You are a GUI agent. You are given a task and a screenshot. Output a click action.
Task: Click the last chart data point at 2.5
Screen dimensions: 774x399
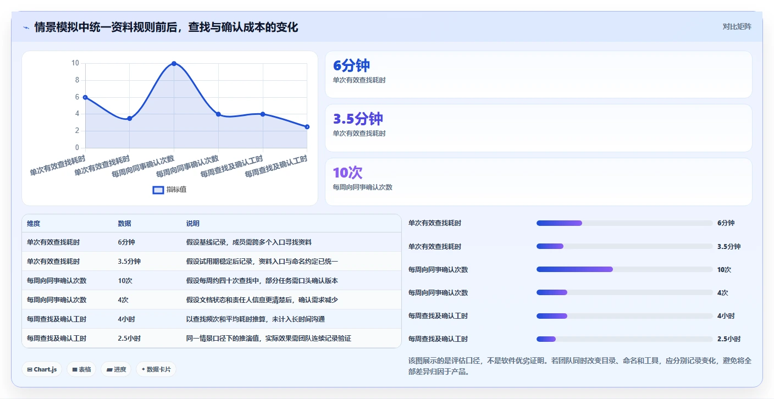[x=307, y=127]
